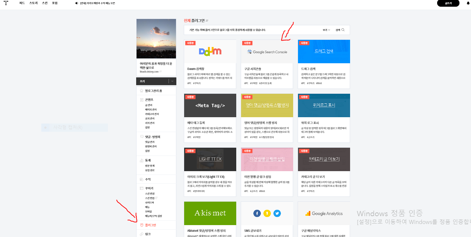Open the 스킨 top menu item
Image resolution: width=471 pixels, height=237 pixels.
coord(45,3)
